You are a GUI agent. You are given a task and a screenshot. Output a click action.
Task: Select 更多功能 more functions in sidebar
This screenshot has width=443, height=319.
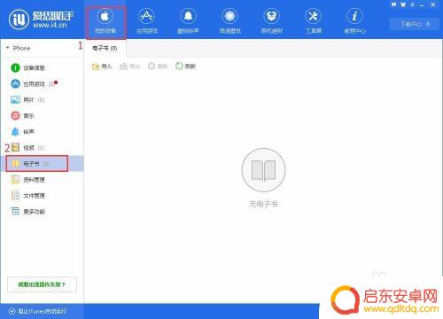(27, 212)
